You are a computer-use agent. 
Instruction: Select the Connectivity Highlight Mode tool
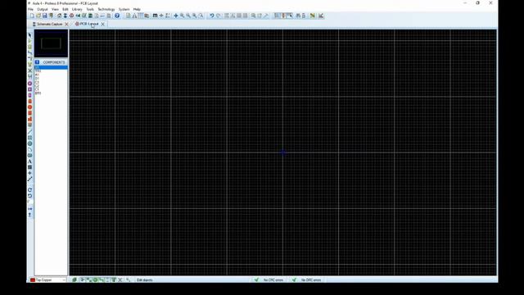pyautogui.click(x=29, y=76)
